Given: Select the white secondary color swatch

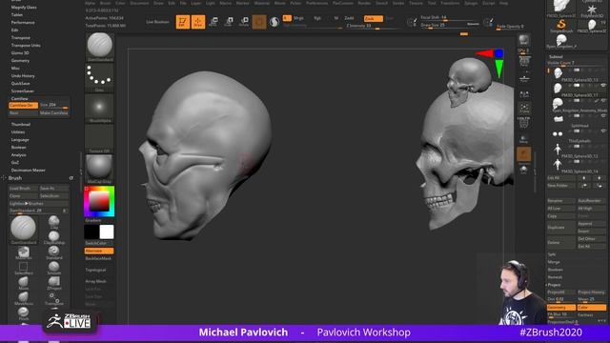Looking at the screenshot, I should click(107, 232).
